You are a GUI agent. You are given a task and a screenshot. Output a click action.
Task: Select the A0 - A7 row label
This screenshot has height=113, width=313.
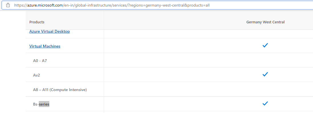[40, 61]
